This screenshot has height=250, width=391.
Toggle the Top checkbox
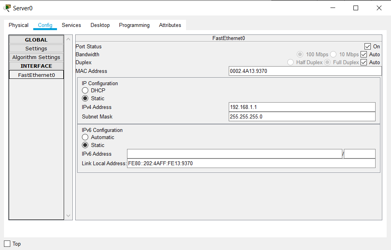(7, 244)
